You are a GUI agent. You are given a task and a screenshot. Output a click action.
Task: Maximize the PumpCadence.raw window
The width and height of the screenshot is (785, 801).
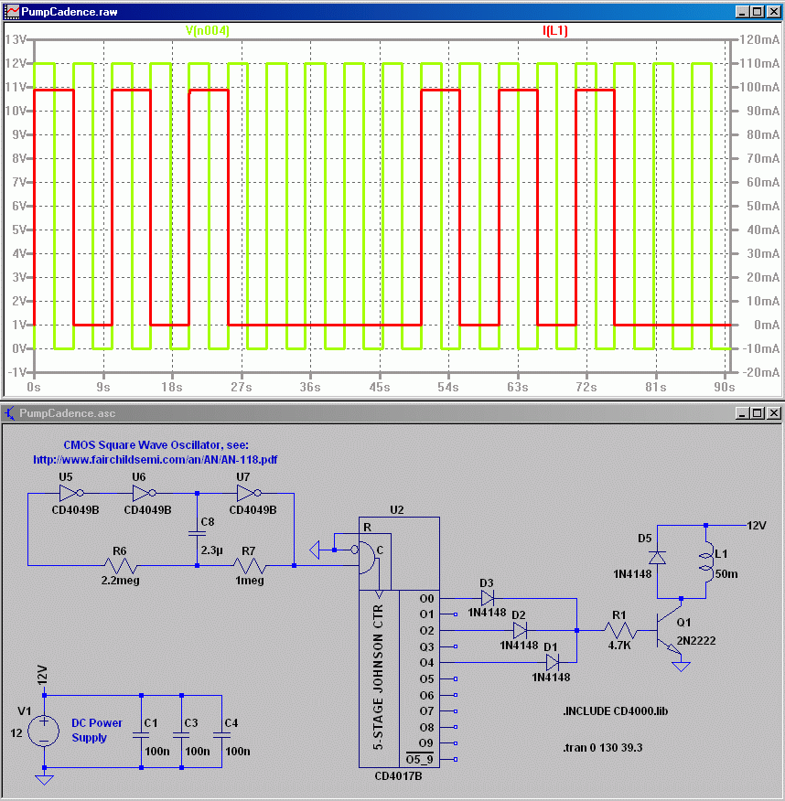tap(758, 11)
